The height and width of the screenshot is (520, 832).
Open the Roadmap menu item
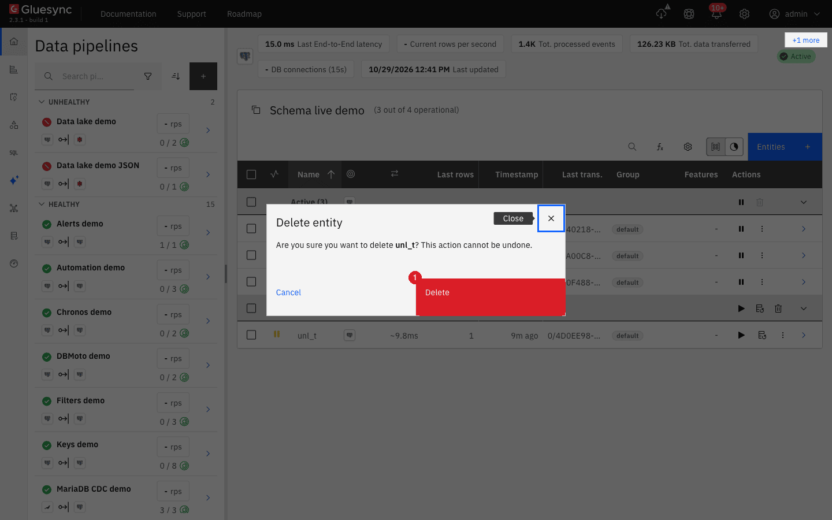pyautogui.click(x=244, y=14)
